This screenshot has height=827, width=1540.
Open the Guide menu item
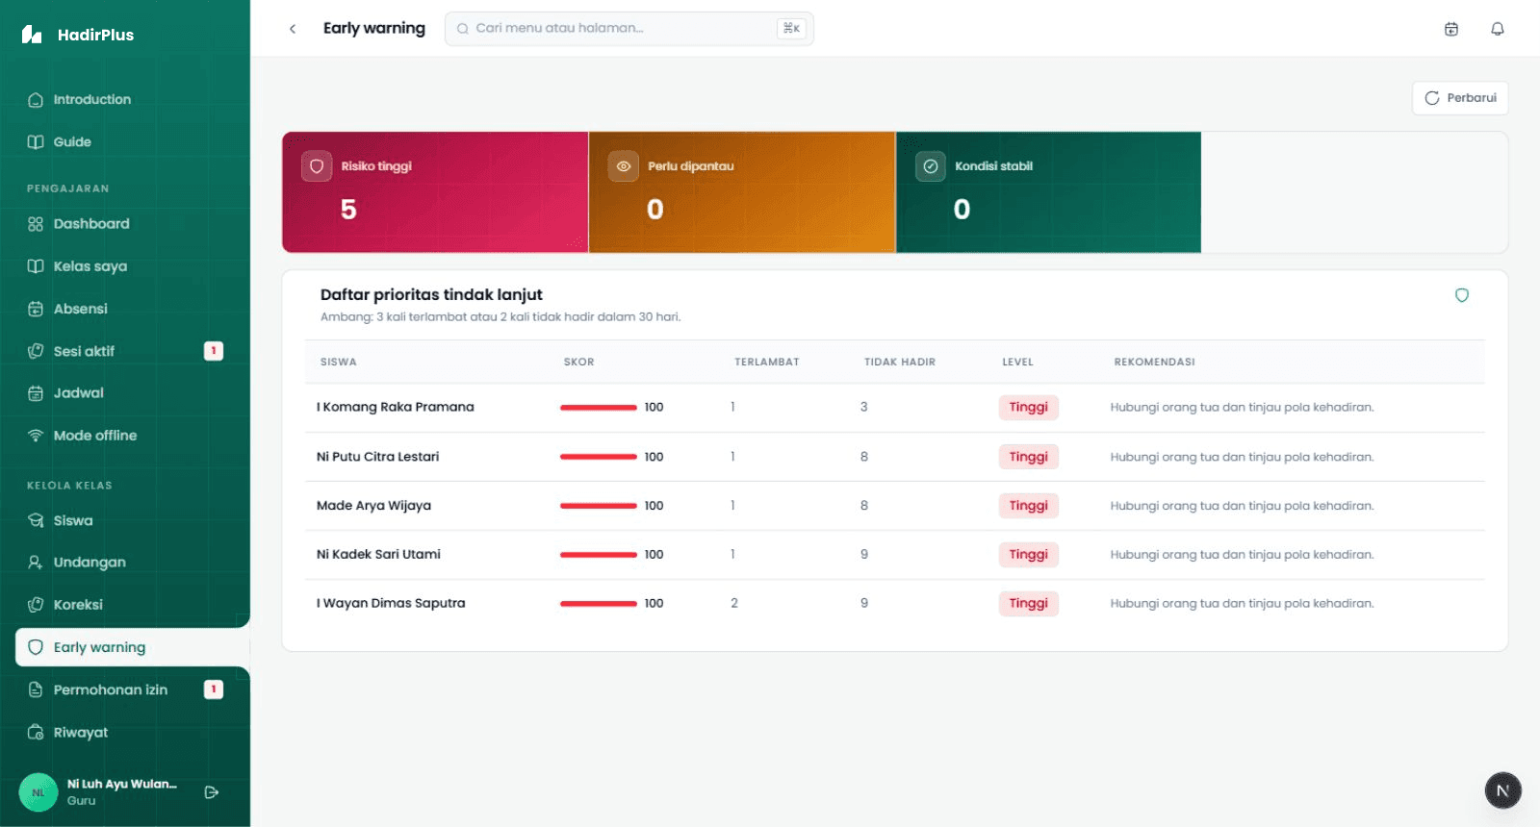[133, 142]
